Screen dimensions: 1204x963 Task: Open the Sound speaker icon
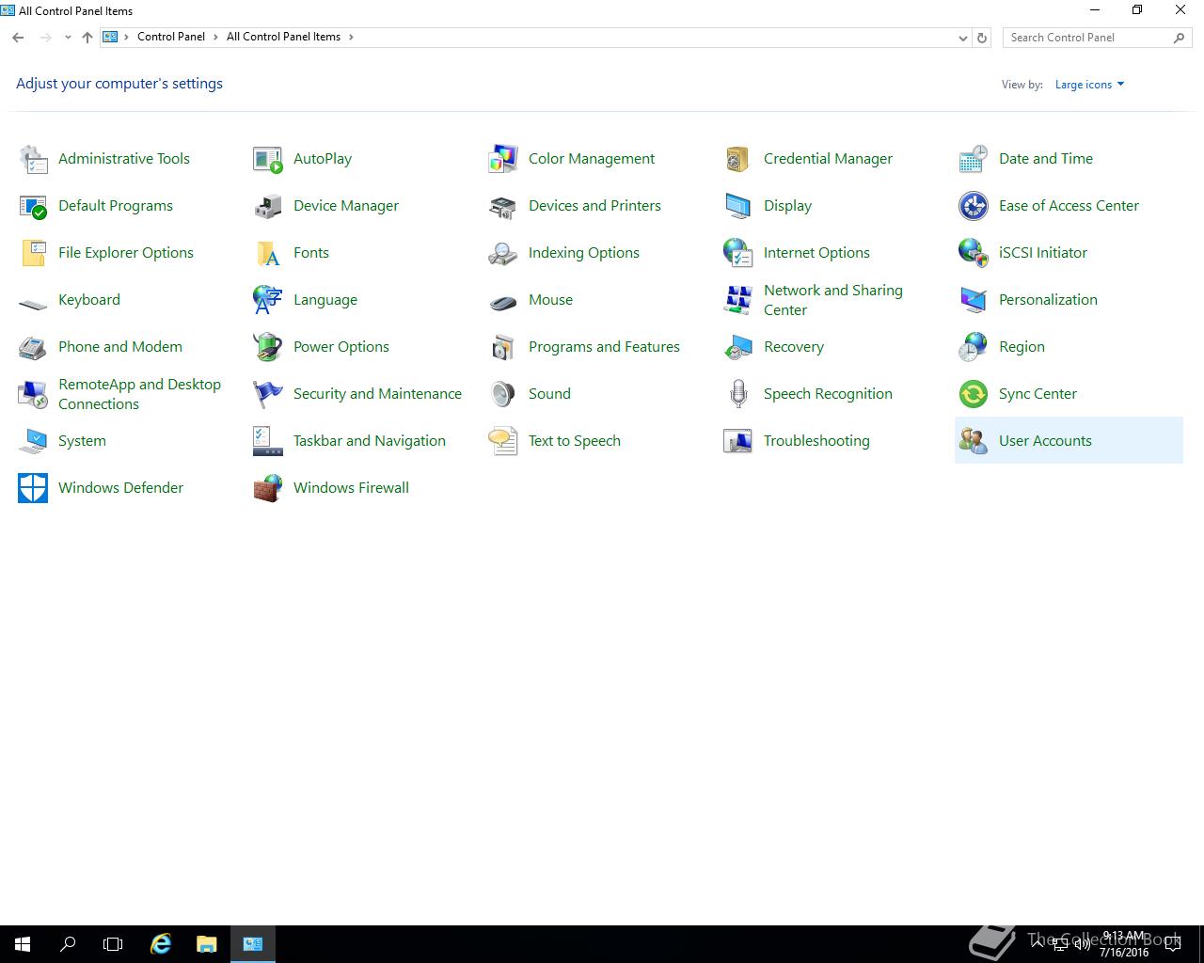point(503,394)
